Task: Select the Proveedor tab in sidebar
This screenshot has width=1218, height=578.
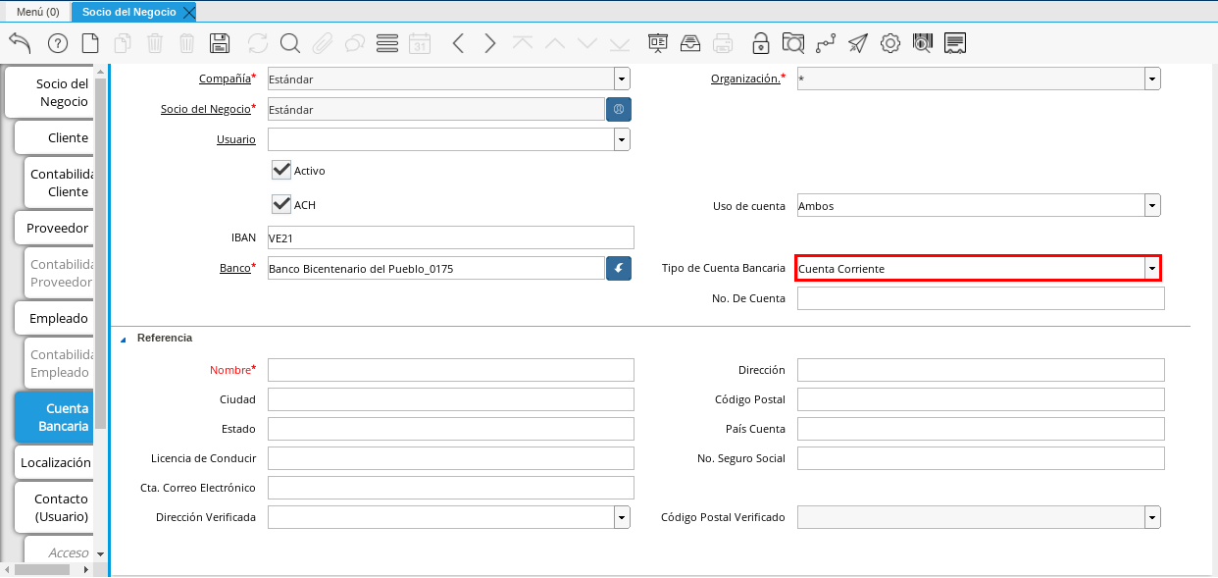Action: pyautogui.click(x=57, y=228)
